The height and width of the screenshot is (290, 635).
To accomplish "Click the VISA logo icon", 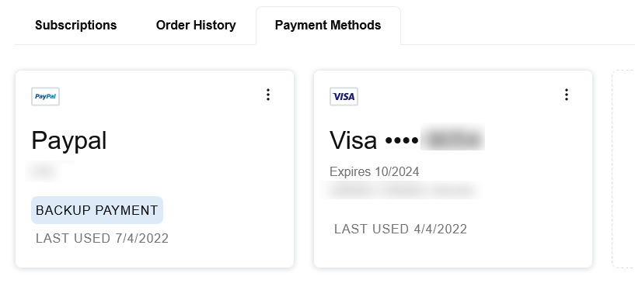I will coord(344,96).
